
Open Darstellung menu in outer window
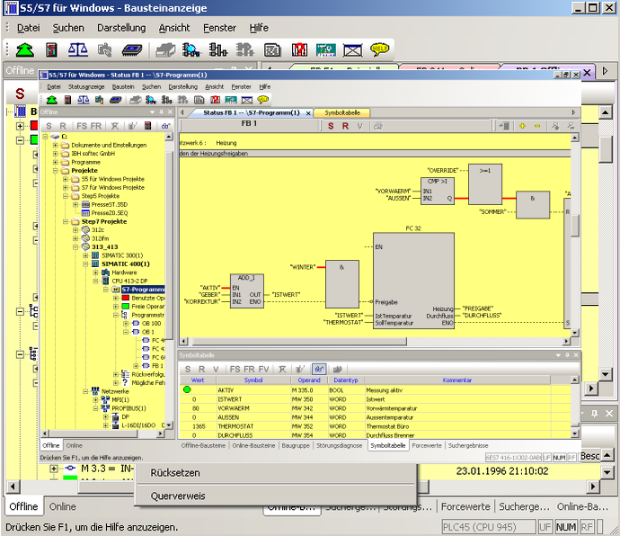[x=121, y=28]
